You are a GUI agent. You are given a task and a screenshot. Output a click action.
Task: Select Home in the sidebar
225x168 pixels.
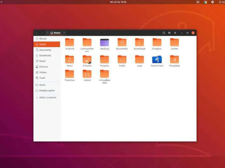[x=47, y=44]
